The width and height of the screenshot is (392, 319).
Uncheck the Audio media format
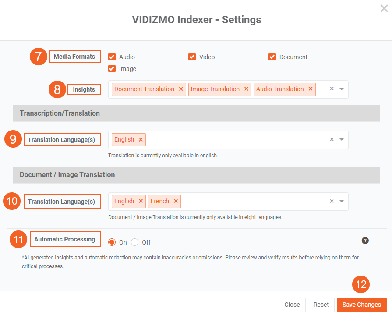112,57
